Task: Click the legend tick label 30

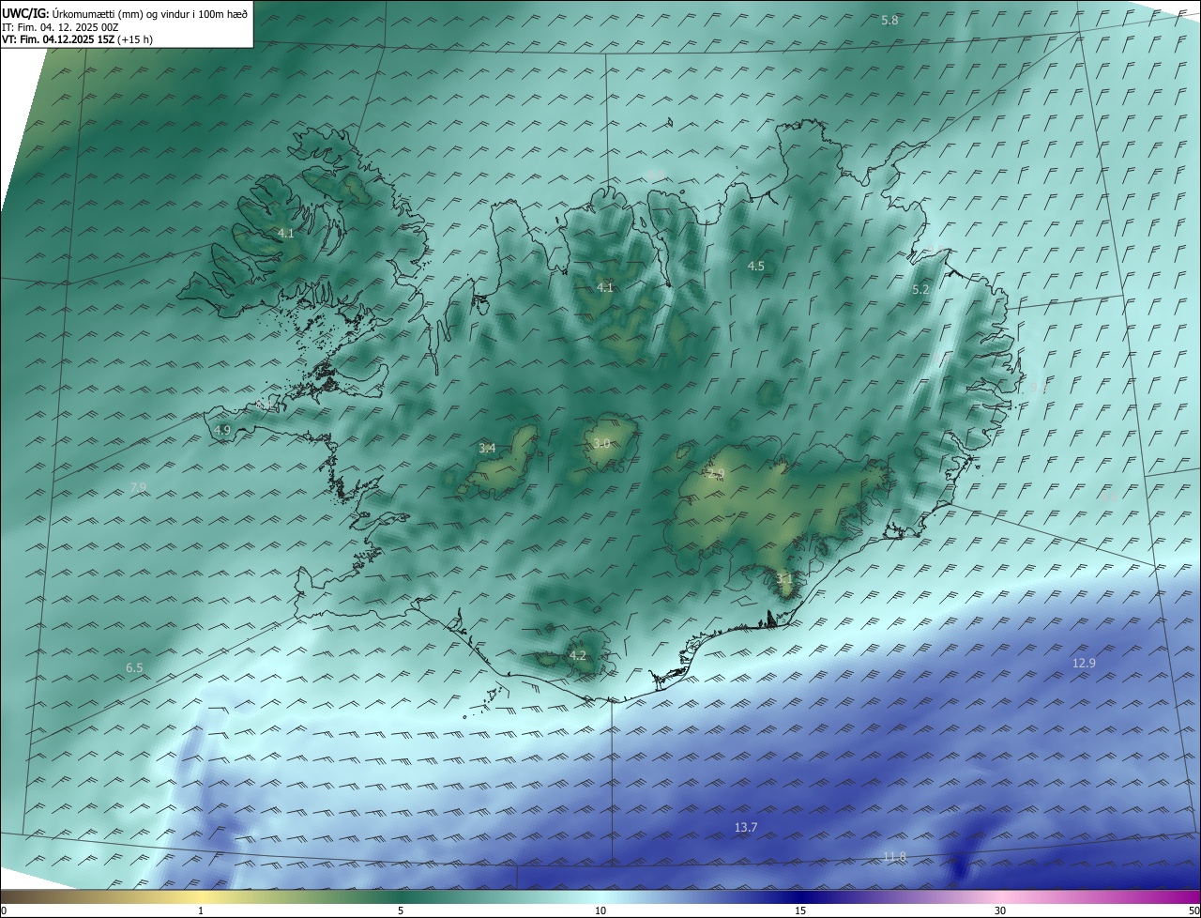Action: [1000, 910]
